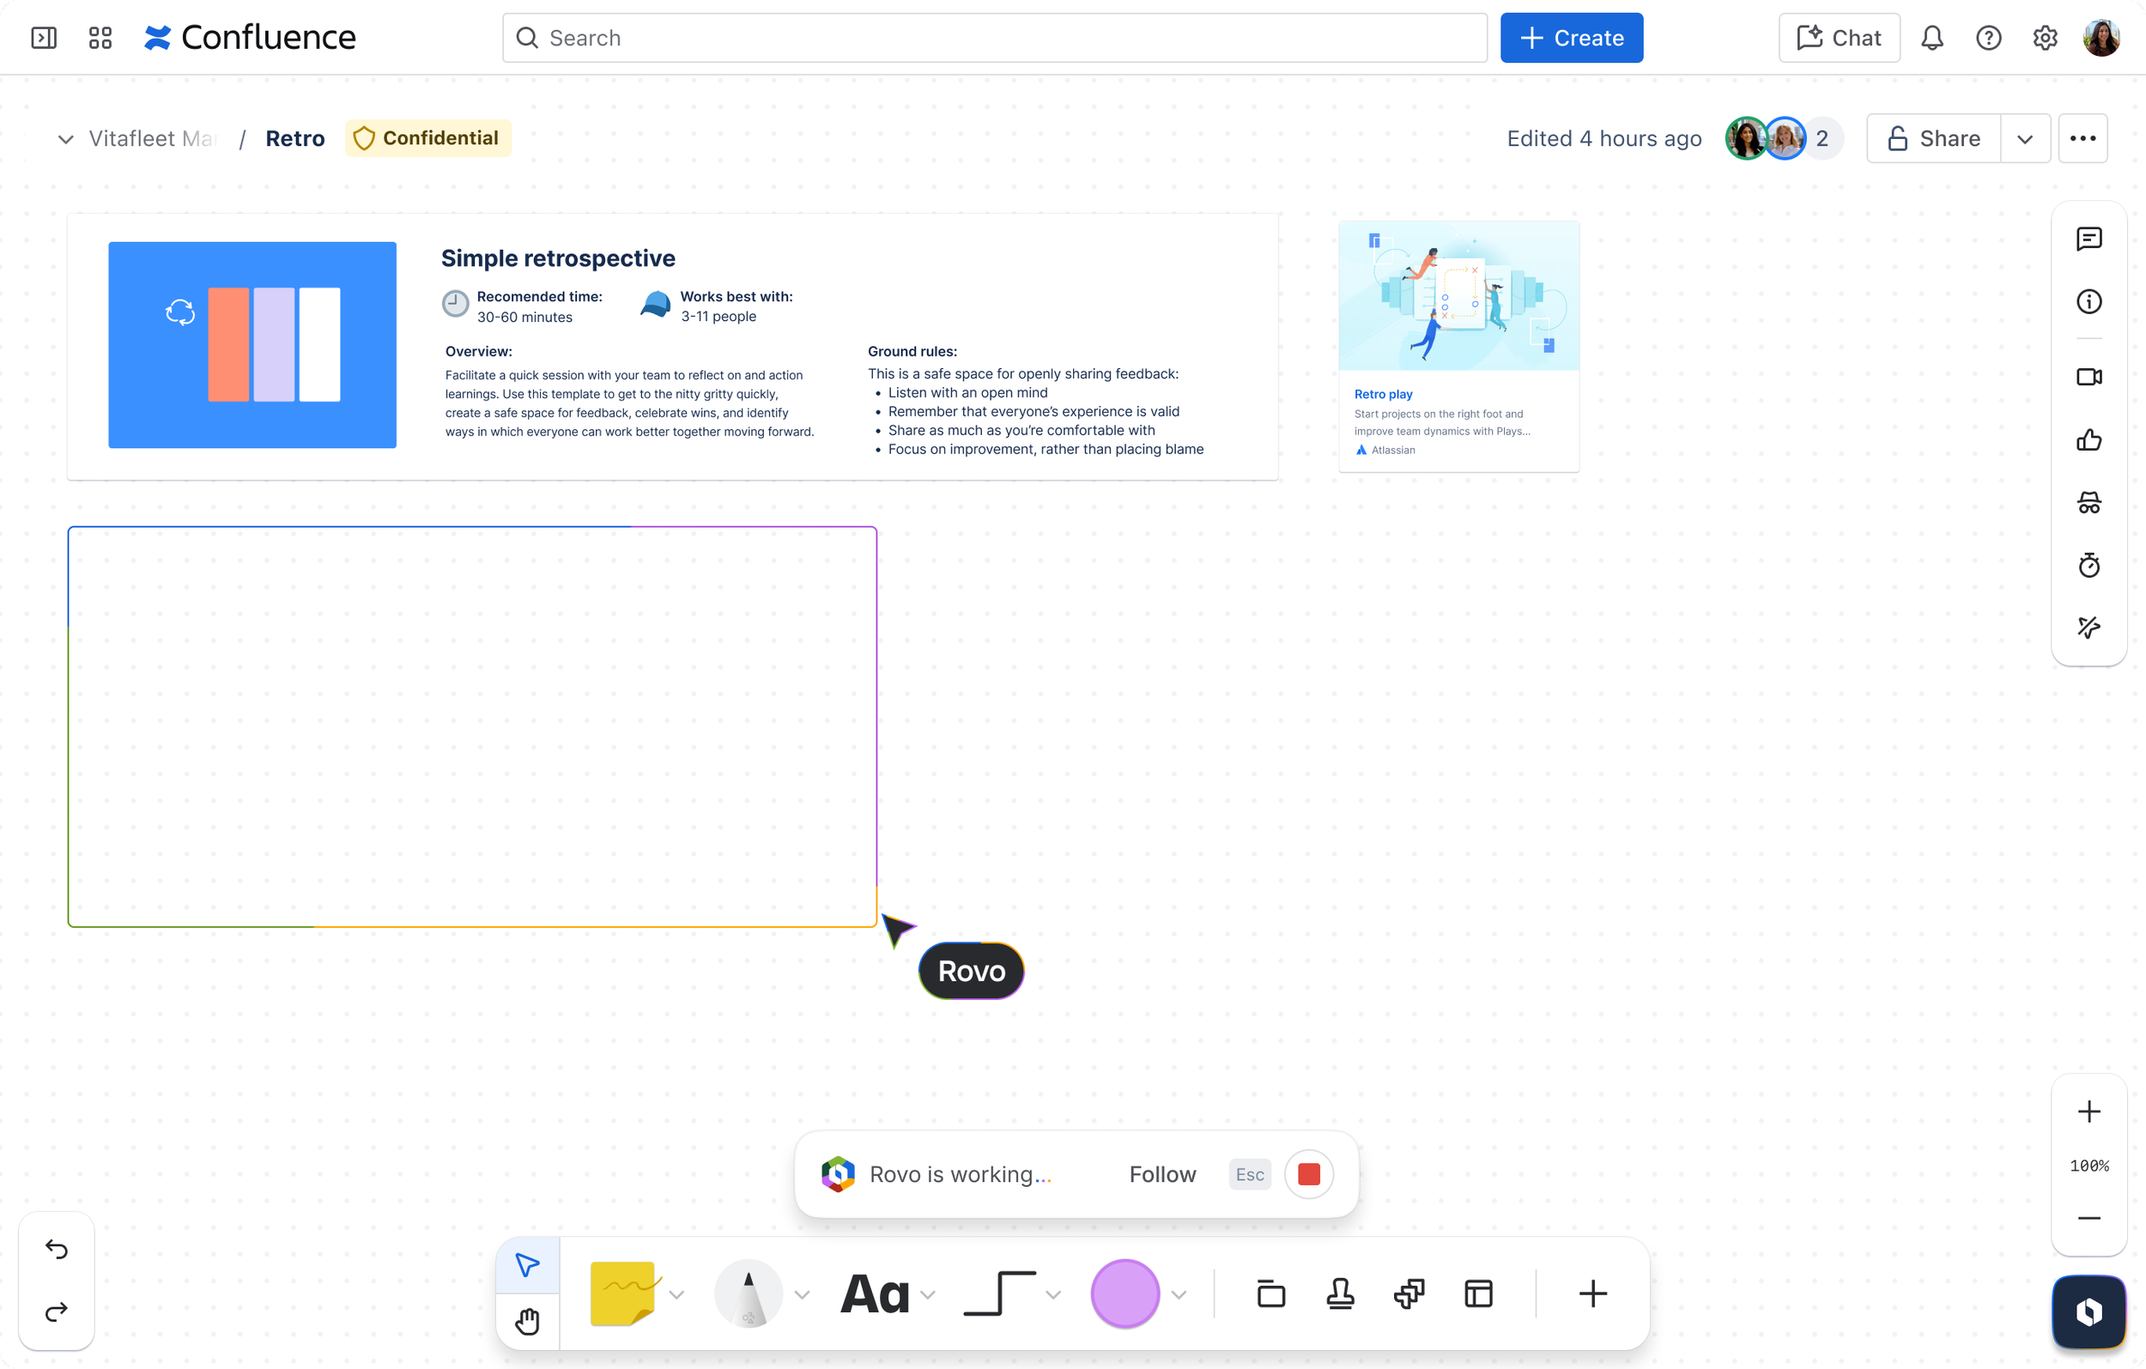Click Follow to track Rovo
This screenshot has height=1369, width=2146.
coord(1161,1174)
